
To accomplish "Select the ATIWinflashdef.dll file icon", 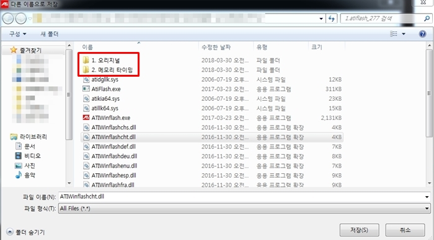I will 86,147.
